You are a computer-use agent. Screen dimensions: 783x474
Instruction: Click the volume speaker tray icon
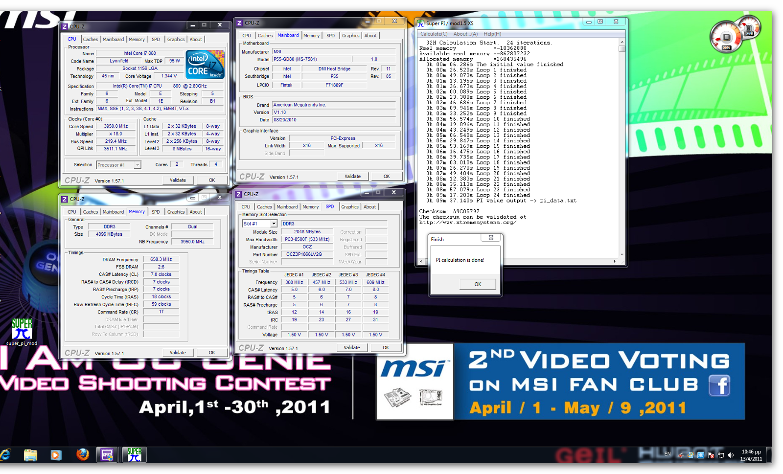(731, 455)
